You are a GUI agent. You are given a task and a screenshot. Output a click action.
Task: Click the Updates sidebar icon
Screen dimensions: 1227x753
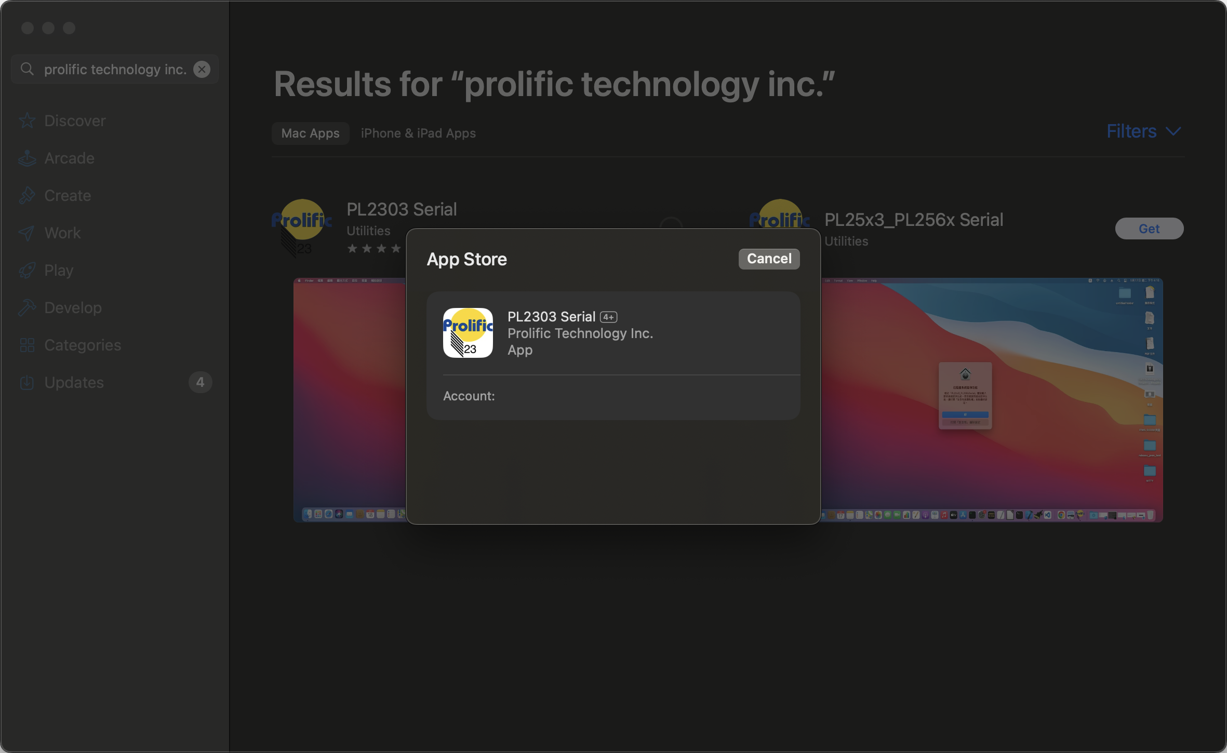(27, 381)
